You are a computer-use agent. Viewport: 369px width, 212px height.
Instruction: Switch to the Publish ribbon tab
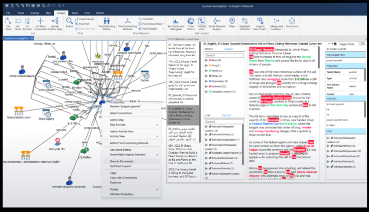(x=100, y=13)
